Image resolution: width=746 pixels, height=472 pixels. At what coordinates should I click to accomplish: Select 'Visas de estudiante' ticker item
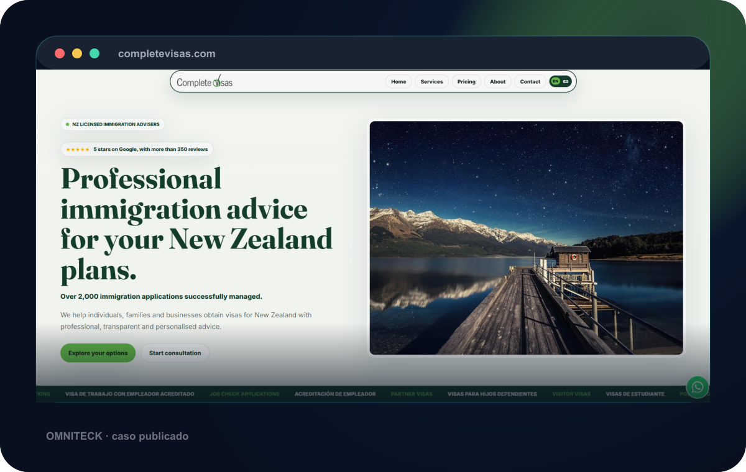[635, 394]
